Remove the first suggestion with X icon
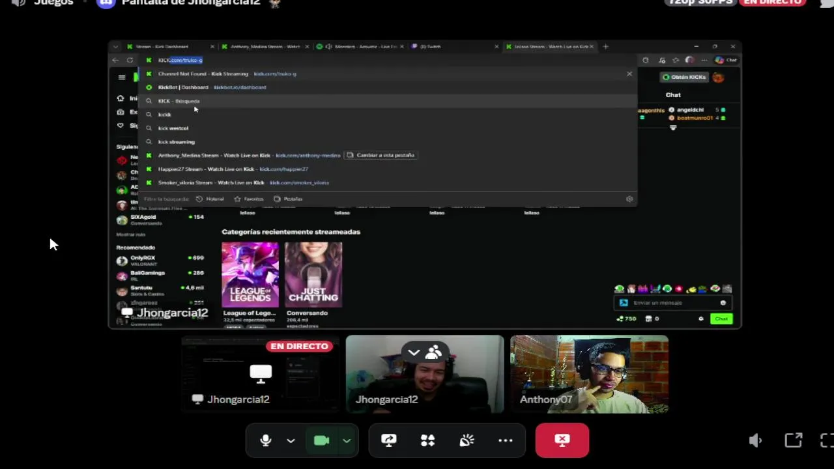Screen dimensions: 834x469 629,74
